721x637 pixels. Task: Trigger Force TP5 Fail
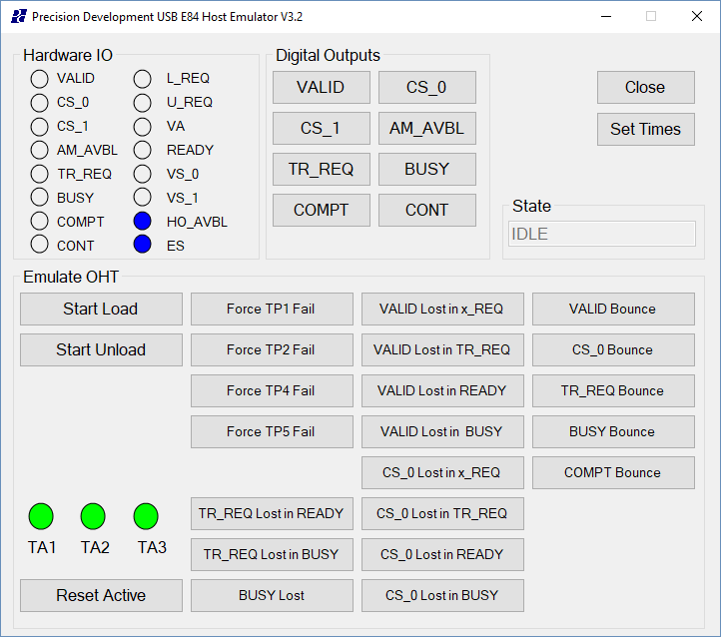[x=272, y=431]
